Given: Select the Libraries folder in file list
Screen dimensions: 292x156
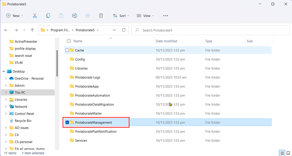Looking at the screenshot, I should (x=168, y=68).
